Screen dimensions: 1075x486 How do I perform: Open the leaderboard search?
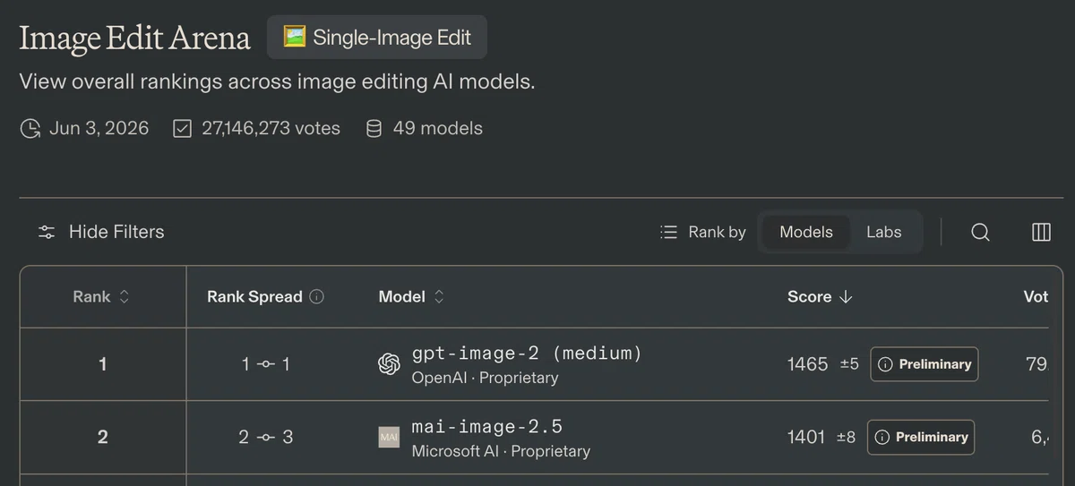[x=981, y=232]
